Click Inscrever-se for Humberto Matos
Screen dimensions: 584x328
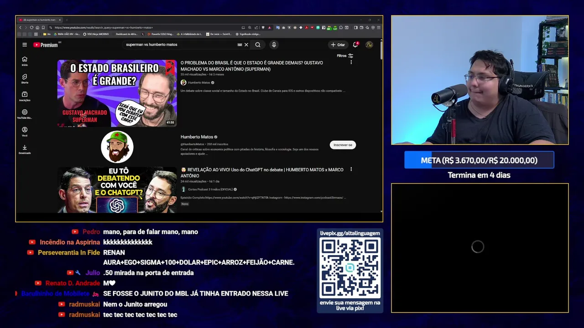(x=343, y=145)
